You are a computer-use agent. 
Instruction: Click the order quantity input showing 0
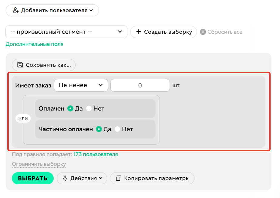pos(140,85)
